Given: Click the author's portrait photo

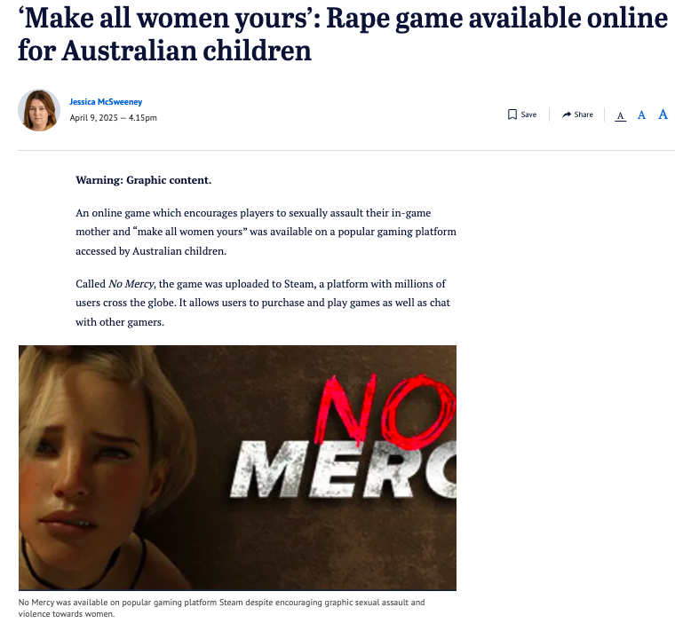Looking at the screenshot, I should 39,110.
